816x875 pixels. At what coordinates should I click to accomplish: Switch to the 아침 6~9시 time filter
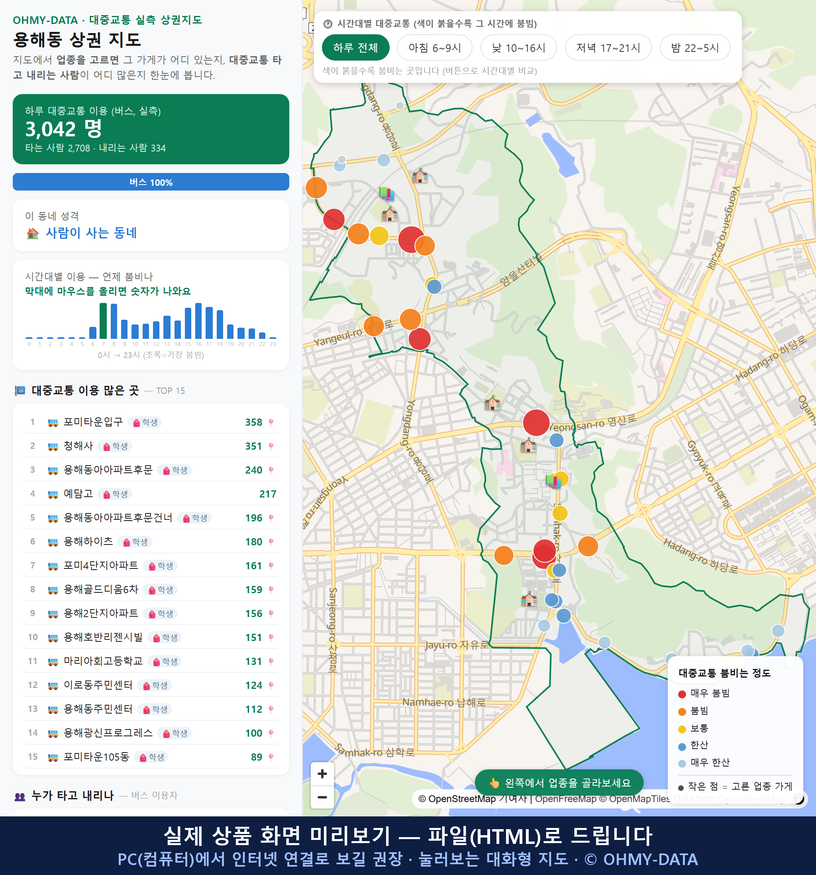pos(435,47)
